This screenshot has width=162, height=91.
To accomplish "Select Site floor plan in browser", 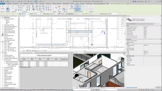I will pos(7,24).
